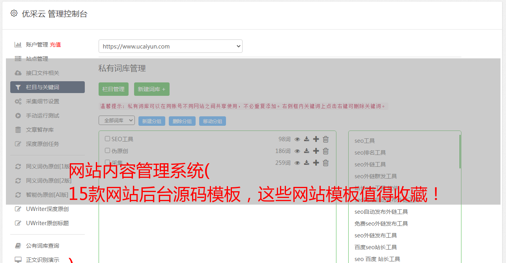Image resolution: width=506 pixels, height=263 pixels.
Task: Click the trash icon in 伪原创 row
Action: (326, 151)
